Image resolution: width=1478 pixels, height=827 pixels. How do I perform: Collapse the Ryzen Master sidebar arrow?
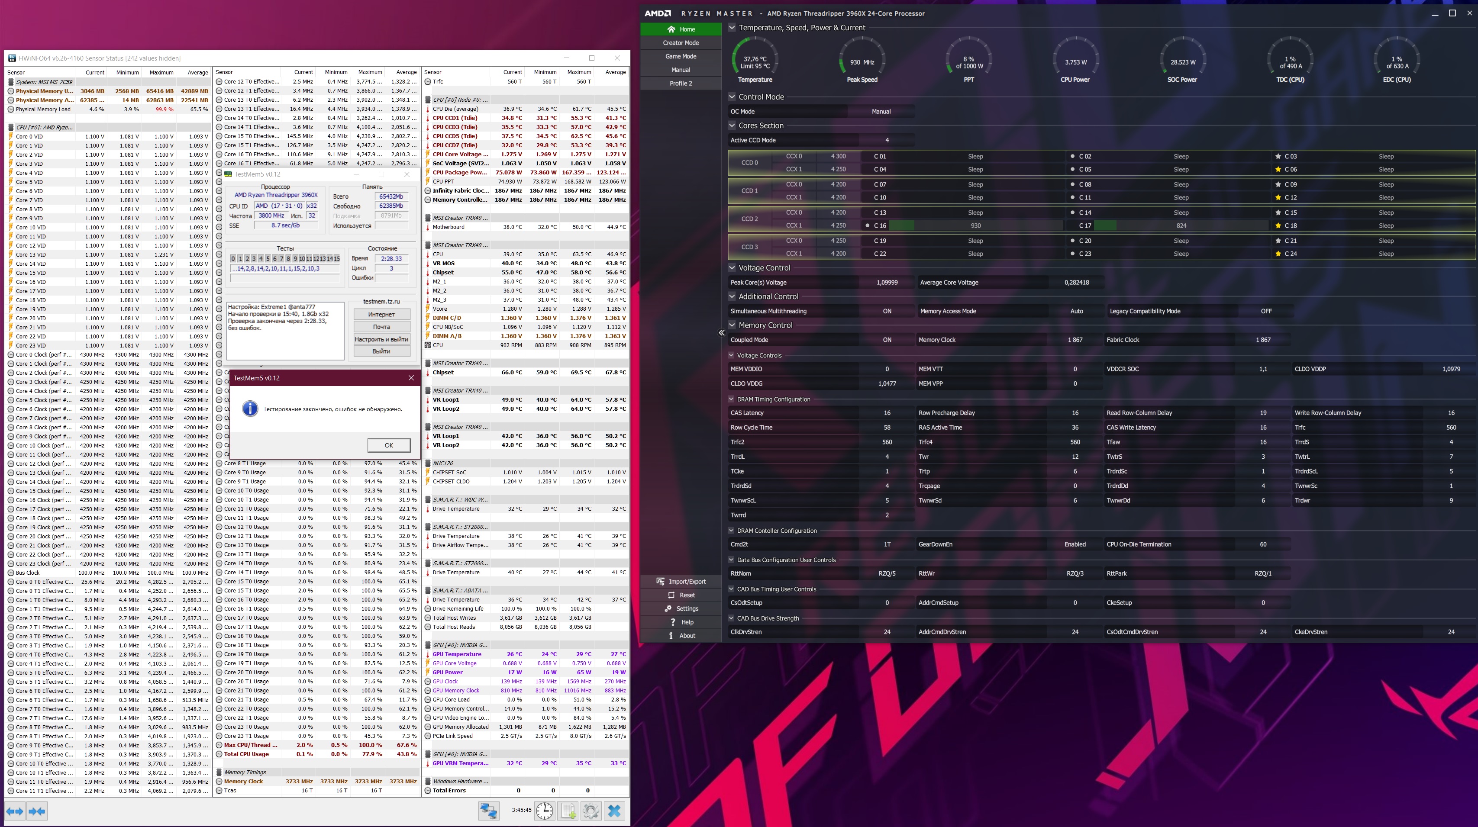point(722,333)
